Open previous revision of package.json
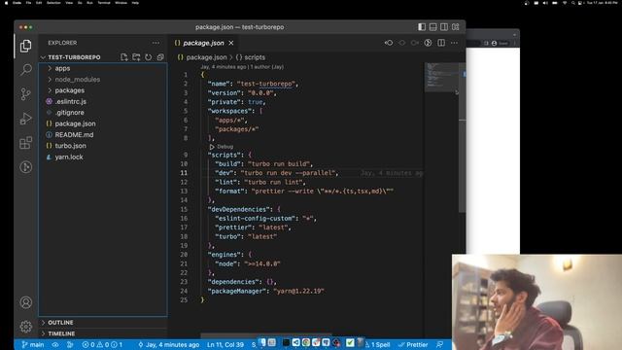622x350 pixels. (x=389, y=43)
